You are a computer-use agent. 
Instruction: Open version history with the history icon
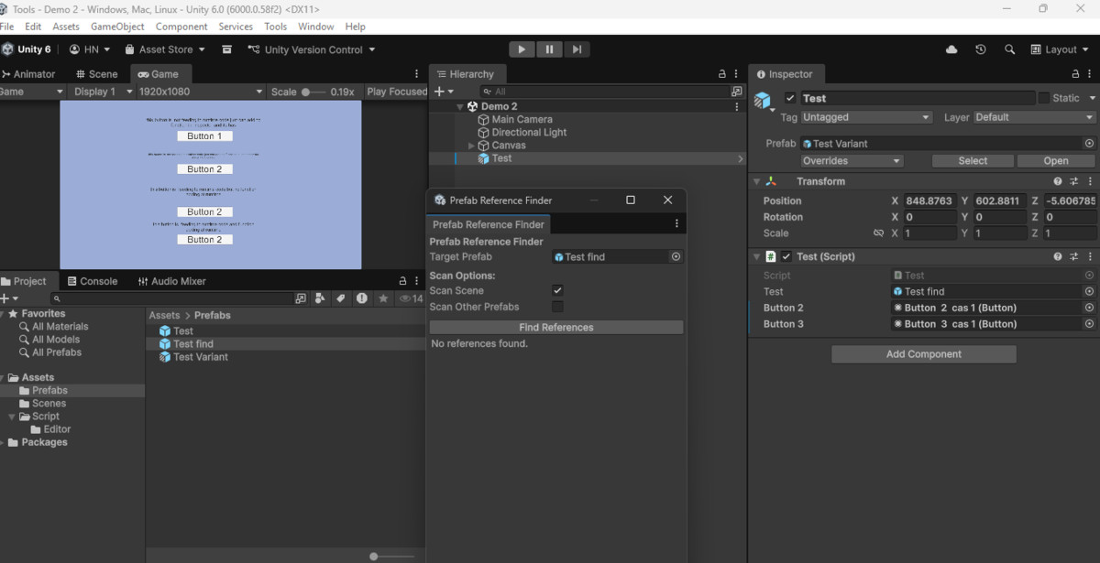(980, 49)
